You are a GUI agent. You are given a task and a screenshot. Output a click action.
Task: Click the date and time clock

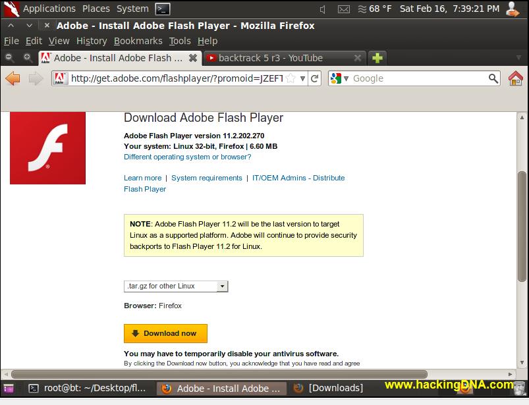(x=449, y=9)
